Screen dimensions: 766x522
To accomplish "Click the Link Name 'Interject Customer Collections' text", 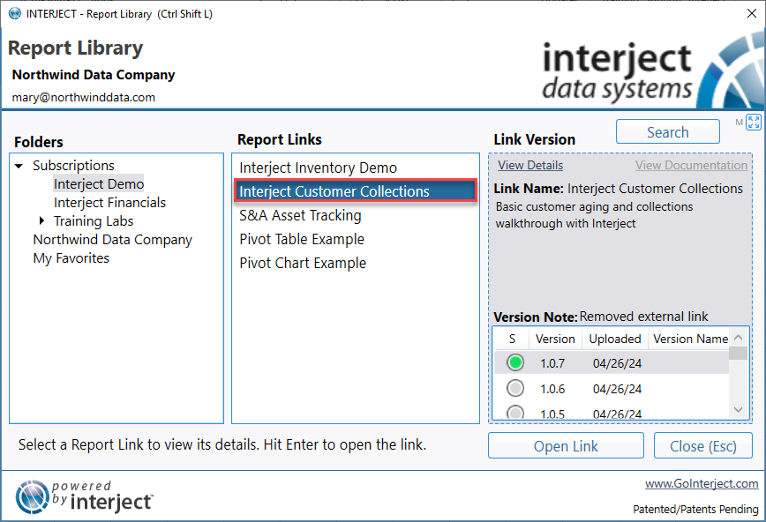I will coord(655,189).
